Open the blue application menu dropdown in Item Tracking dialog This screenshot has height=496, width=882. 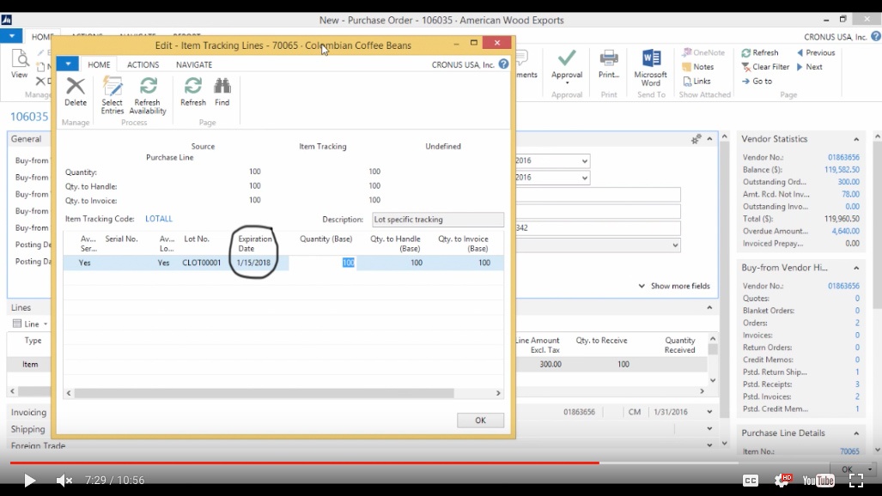click(68, 64)
